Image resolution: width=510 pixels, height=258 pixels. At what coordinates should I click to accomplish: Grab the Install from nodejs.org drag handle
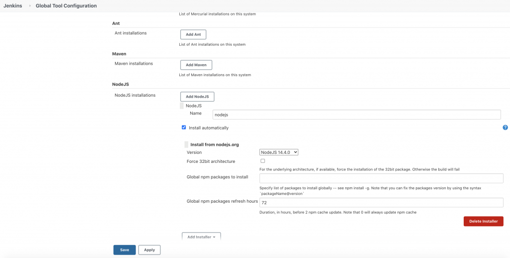click(186, 144)
